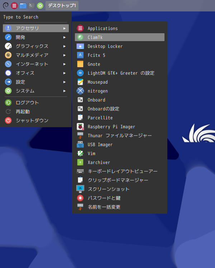Image resolution: width=215 pixels, height=268 pixels.
Task: Expand the オフィス submenu arrow
Action: coord(64,73)
